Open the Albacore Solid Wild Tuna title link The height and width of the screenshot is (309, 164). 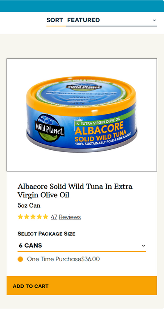click(75, 191)
